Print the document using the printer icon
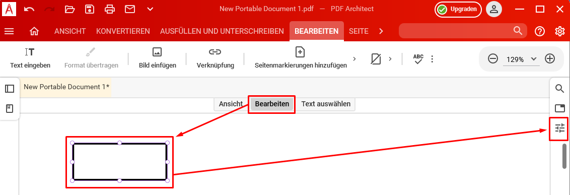 [110, 9]
